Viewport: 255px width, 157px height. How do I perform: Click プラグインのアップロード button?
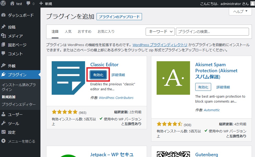coord(119,17)
